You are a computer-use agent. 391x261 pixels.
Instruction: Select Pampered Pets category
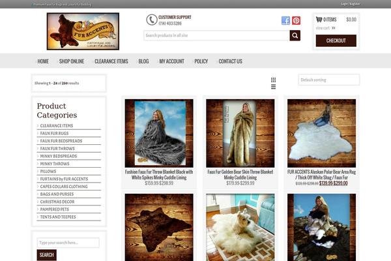pos(55,209)
